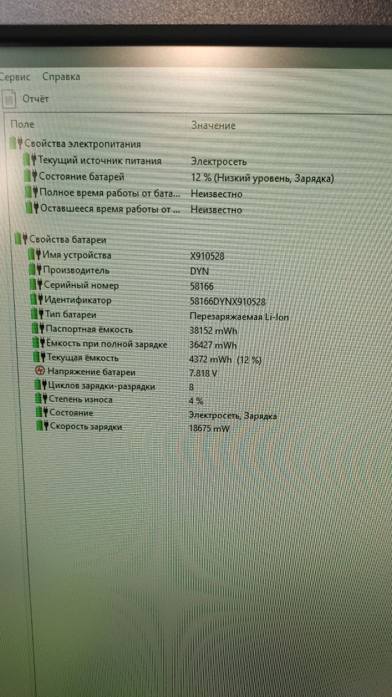
Task: Click value 12 % (Низкий уровень, Зарядка)
Action: (x=262, y=178)
